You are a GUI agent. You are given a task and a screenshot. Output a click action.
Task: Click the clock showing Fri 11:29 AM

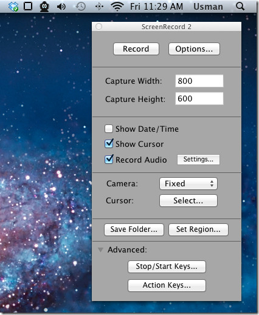(x=156, y=7)
